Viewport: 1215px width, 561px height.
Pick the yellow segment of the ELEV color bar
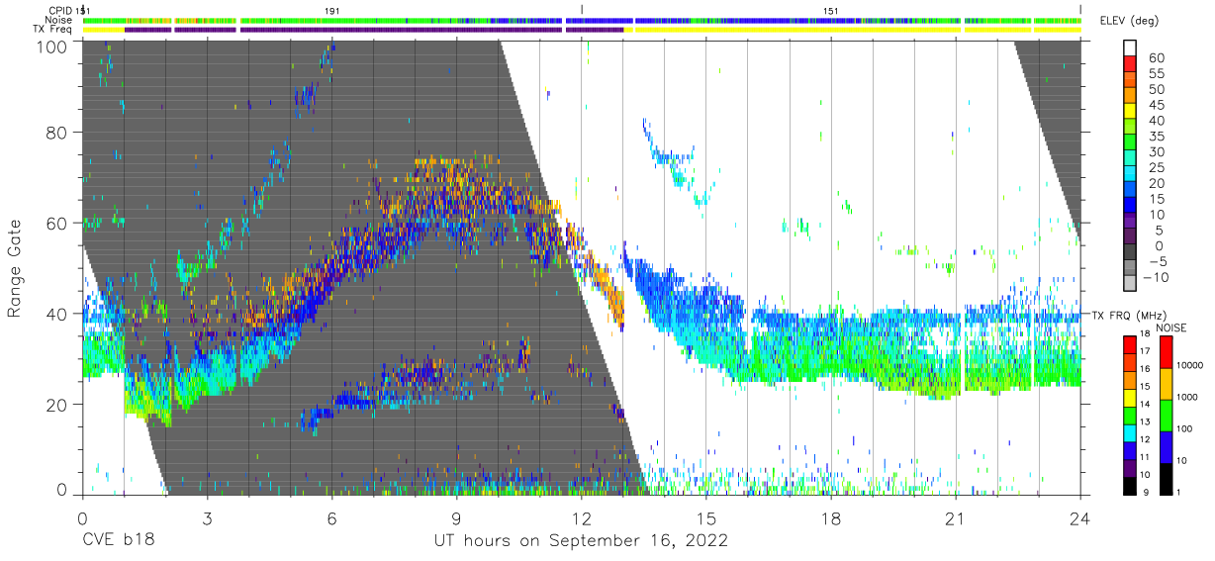pyautogui.click(x=1131, y=112)
